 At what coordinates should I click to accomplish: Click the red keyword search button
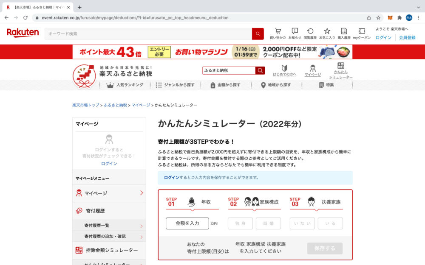pos(258,34)
